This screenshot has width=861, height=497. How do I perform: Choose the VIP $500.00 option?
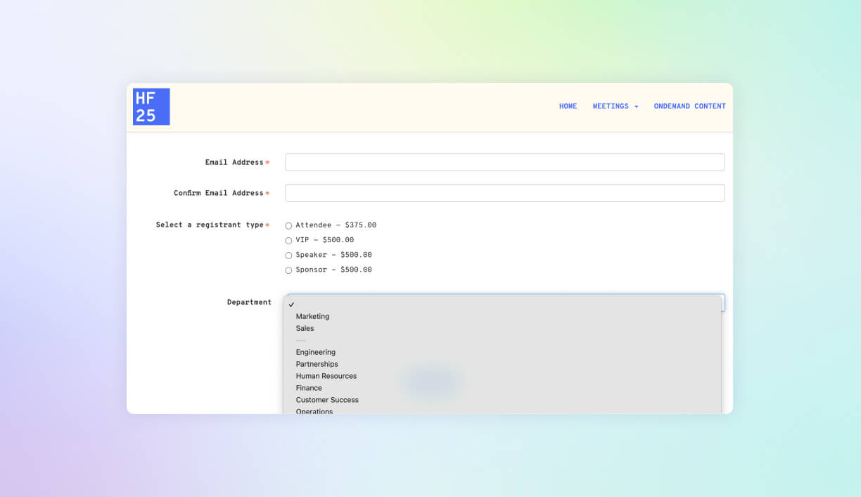(288, 240)
